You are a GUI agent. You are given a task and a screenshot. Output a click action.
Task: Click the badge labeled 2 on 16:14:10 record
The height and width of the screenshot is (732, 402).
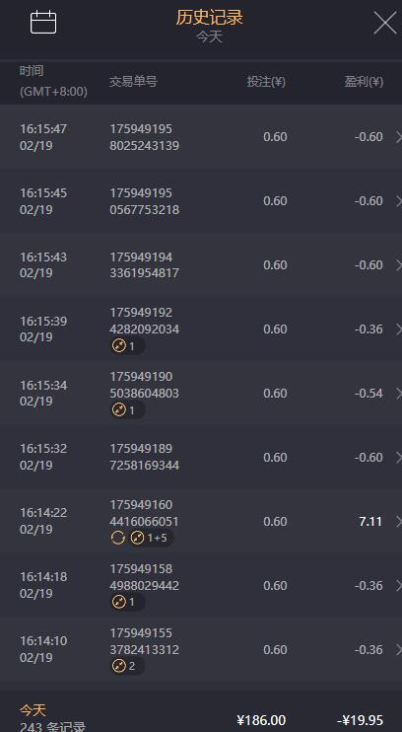point(127,666)
